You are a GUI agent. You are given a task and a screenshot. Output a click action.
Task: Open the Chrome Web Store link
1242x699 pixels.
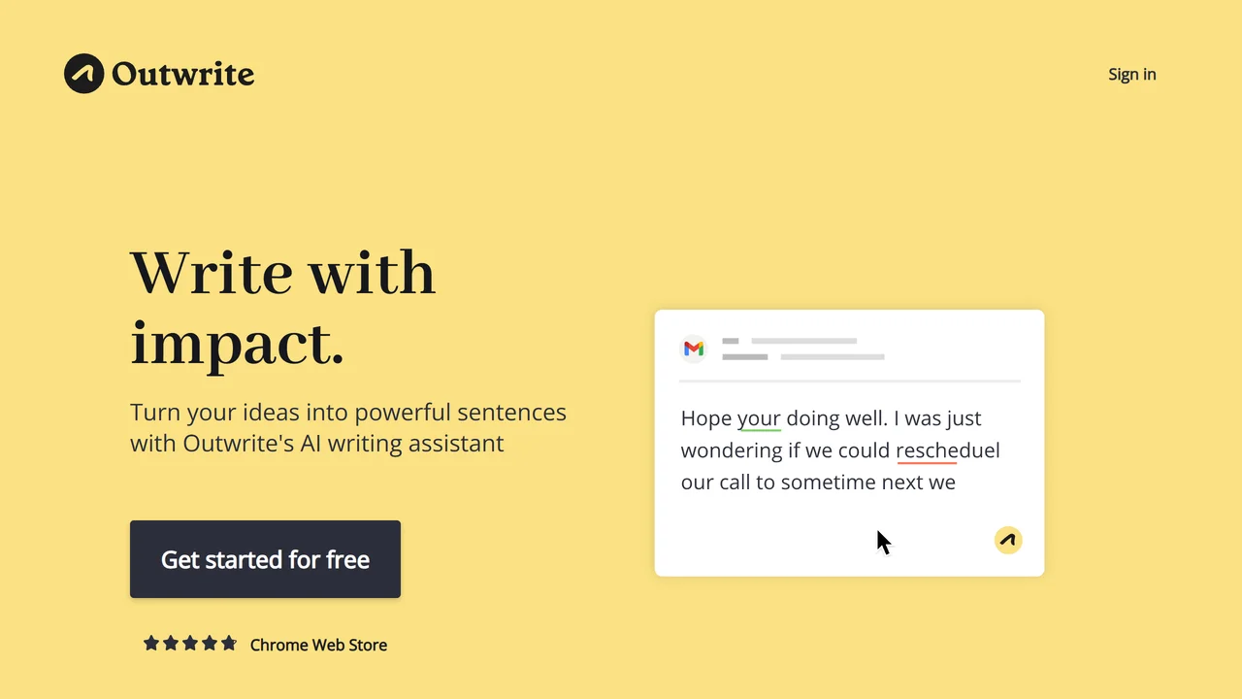pos(318,645)
